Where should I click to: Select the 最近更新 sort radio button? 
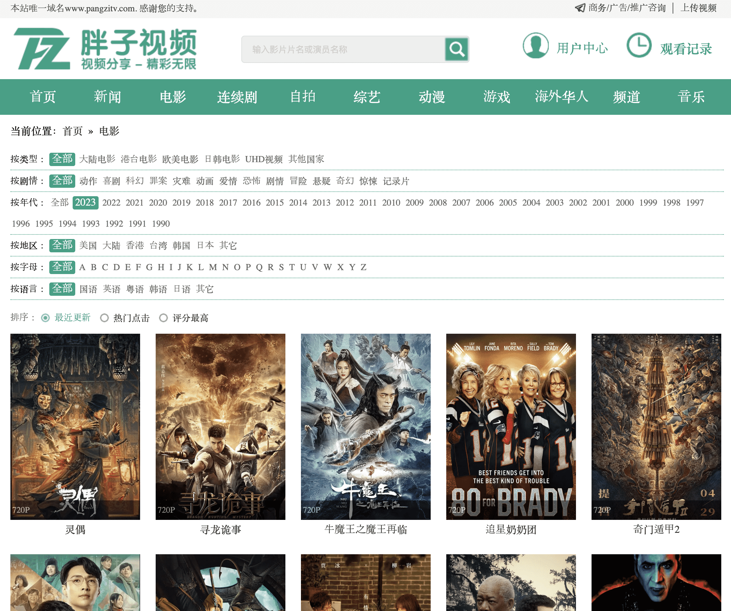click(x=45, y=318)
